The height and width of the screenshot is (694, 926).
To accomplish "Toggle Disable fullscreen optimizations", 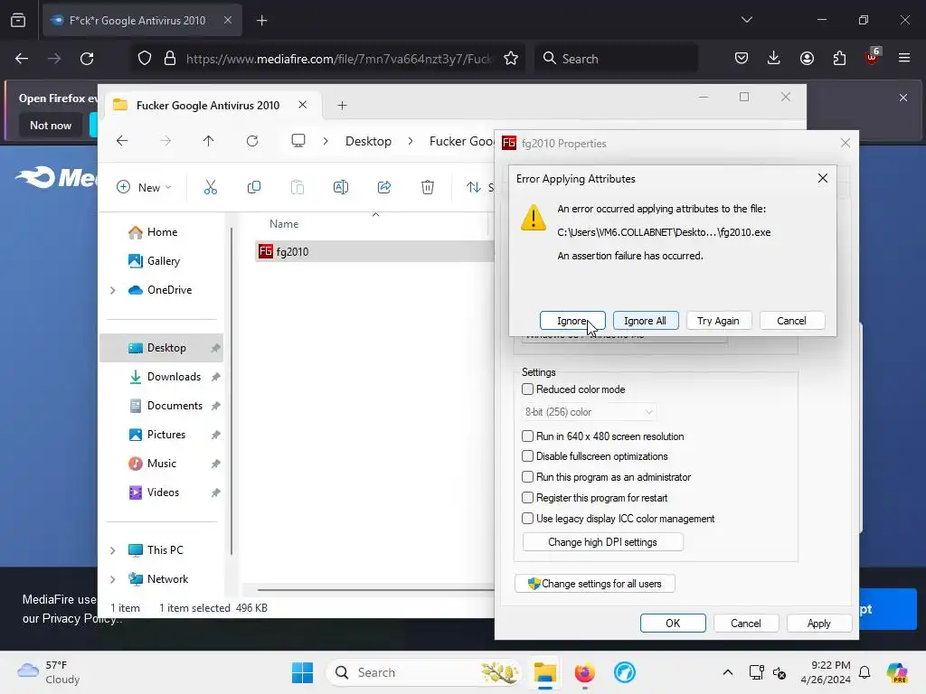I will pyautogui.click(x=527, y=456).
